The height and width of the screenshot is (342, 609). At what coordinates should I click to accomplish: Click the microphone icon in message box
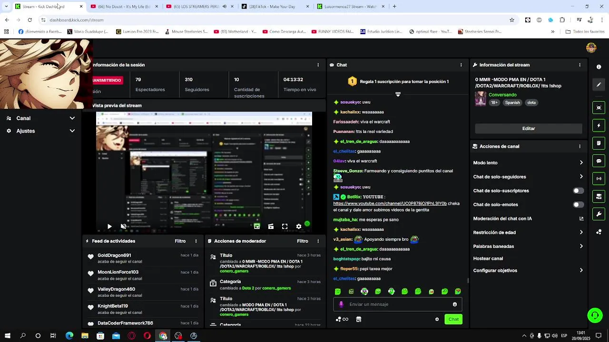341,304
